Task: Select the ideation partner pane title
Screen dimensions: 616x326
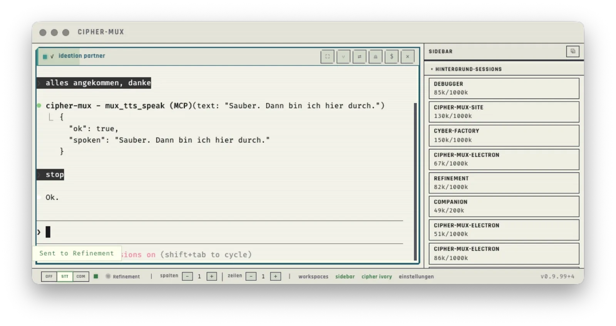Action: click(82, 56)
